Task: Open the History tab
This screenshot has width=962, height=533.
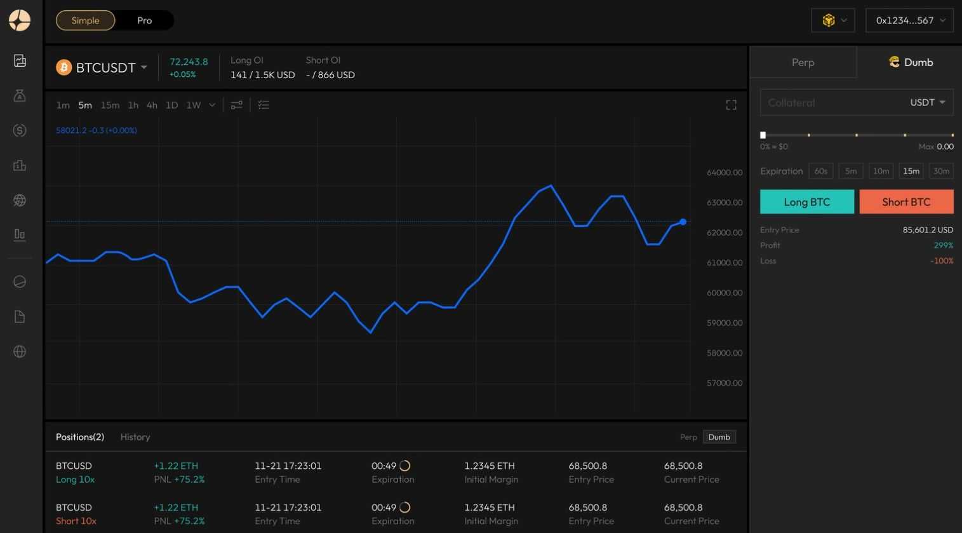Action: pos(135,437)
